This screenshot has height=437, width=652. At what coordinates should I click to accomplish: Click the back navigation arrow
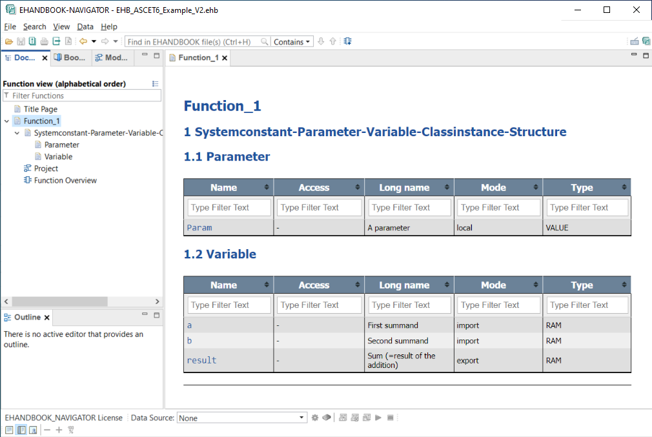[83, 42]
